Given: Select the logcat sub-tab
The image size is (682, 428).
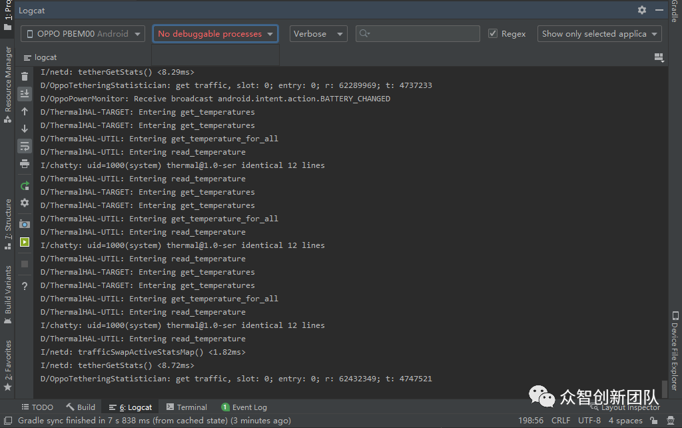Looking at the screenshot, I should [40, 57].
